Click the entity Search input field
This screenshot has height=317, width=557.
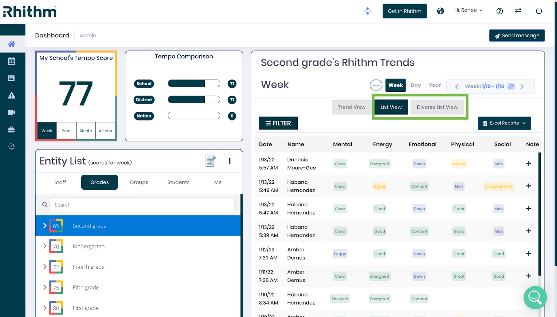[x=142, y=205]
